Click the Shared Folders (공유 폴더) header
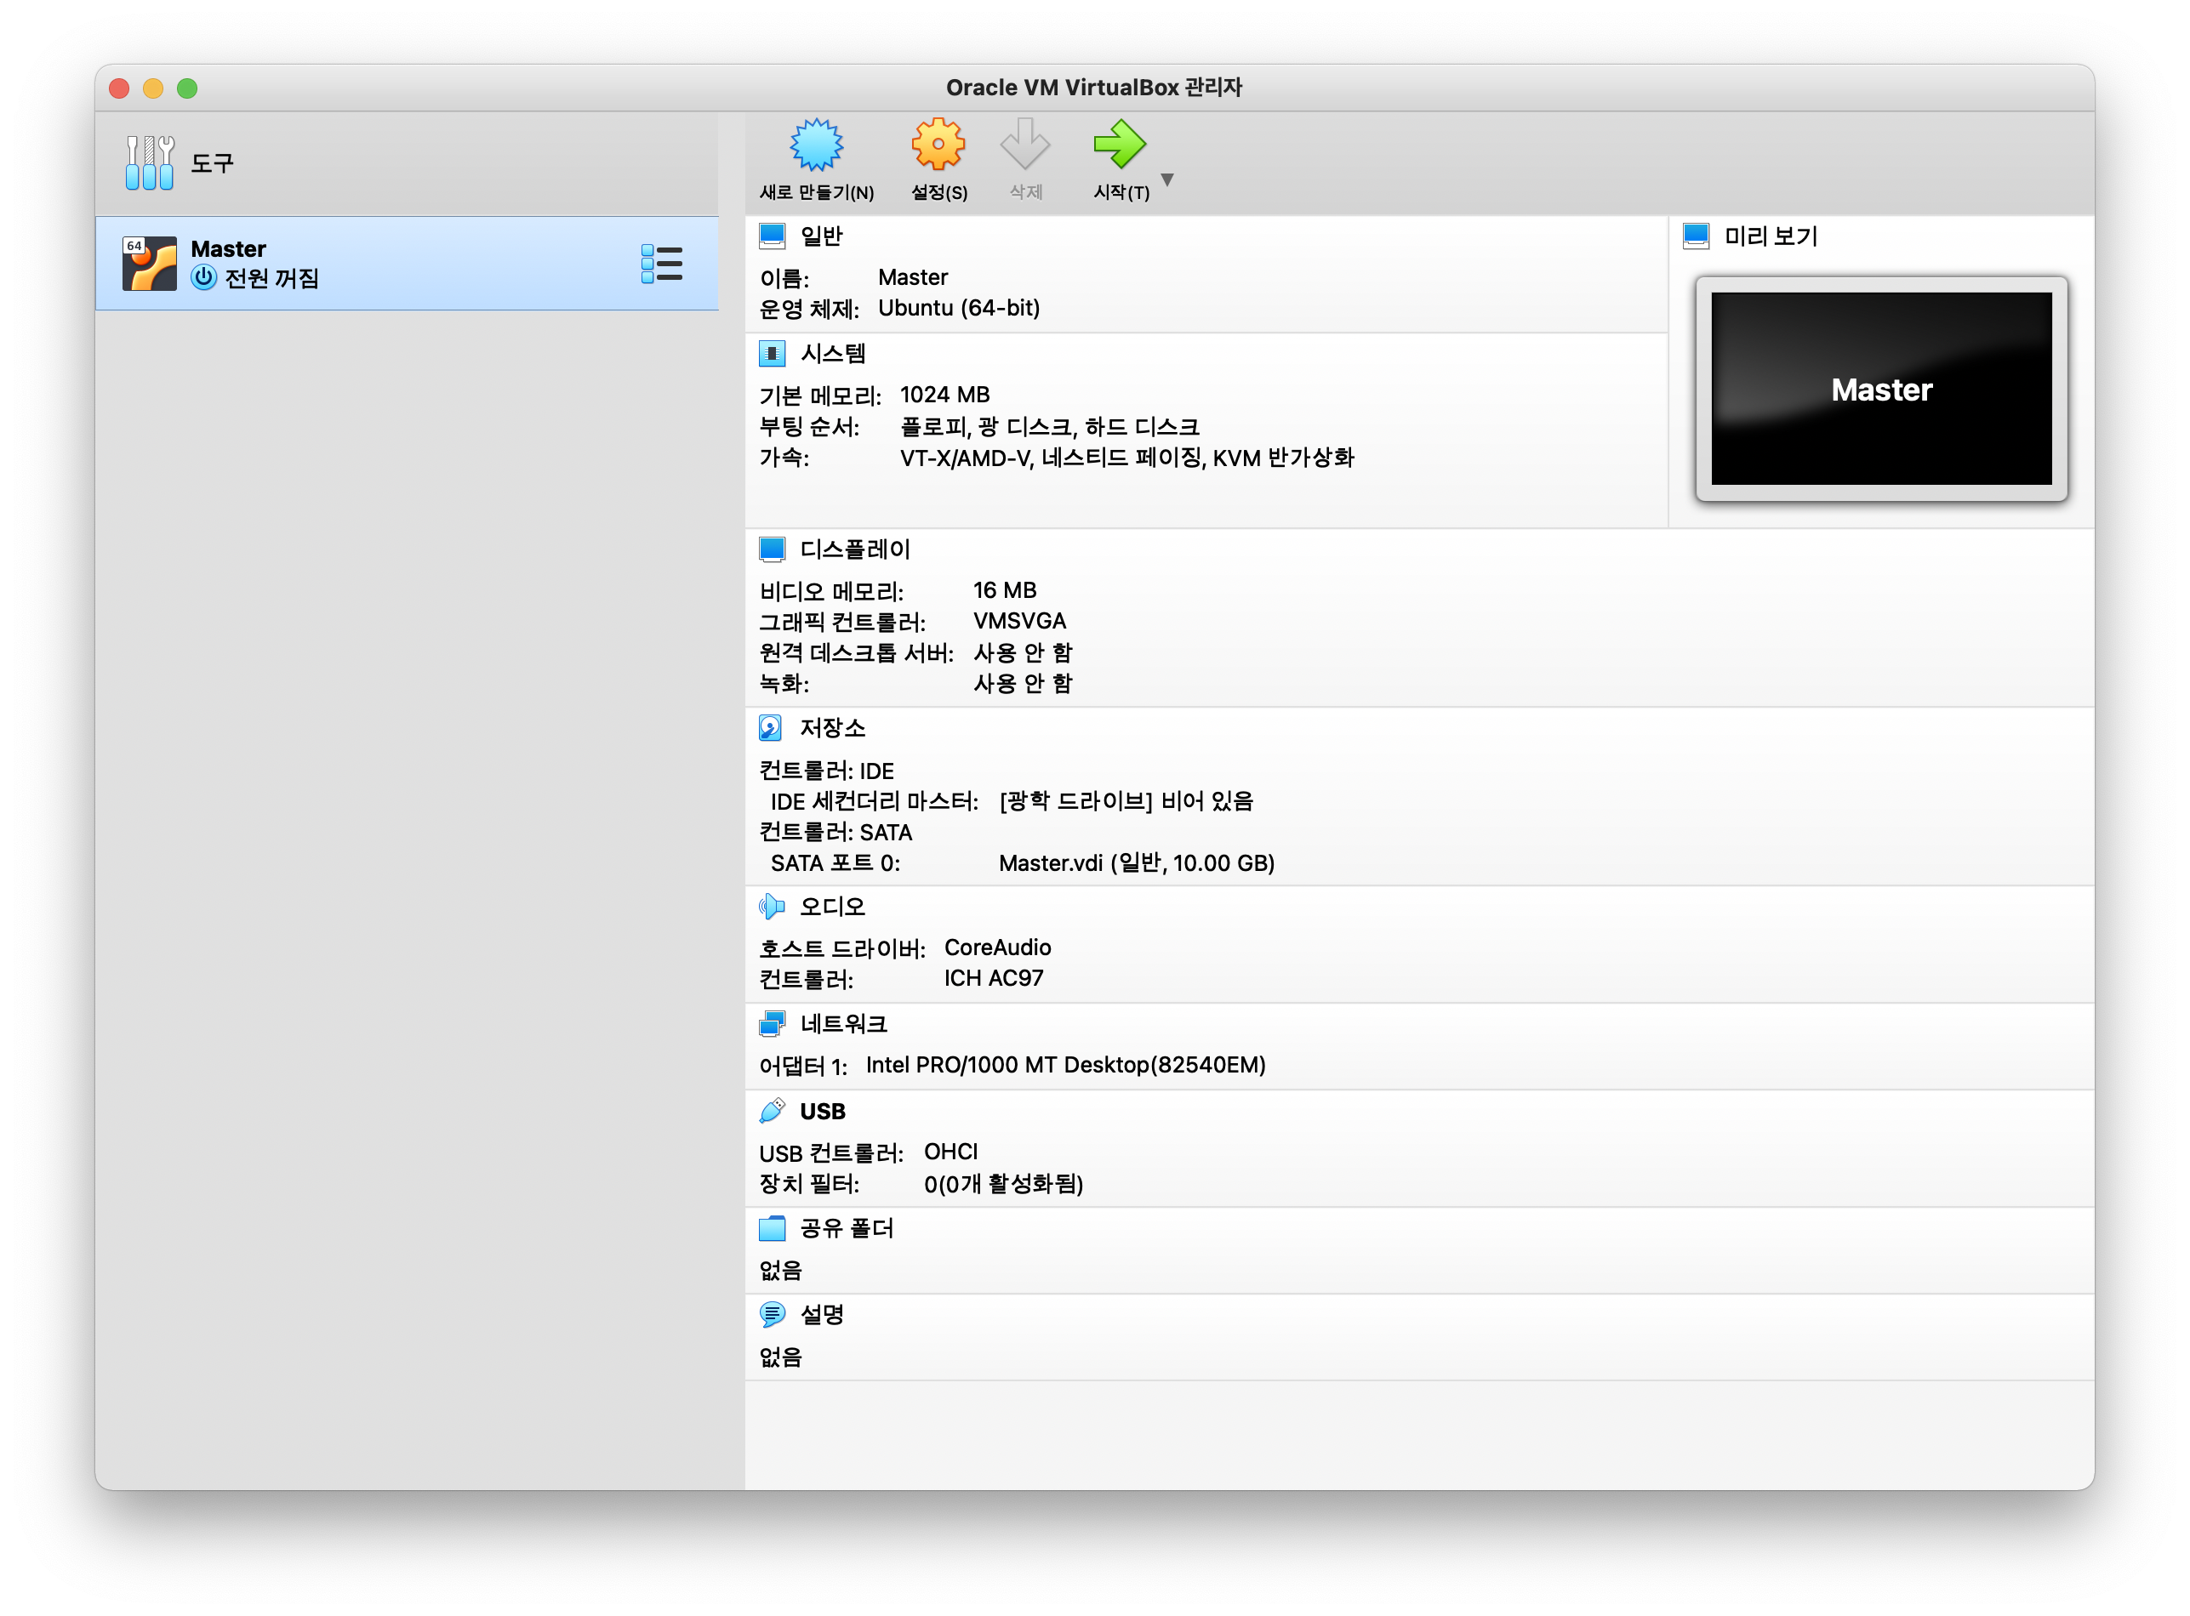Screen dimensions: 2190x1616 (x=847, y=1229)
